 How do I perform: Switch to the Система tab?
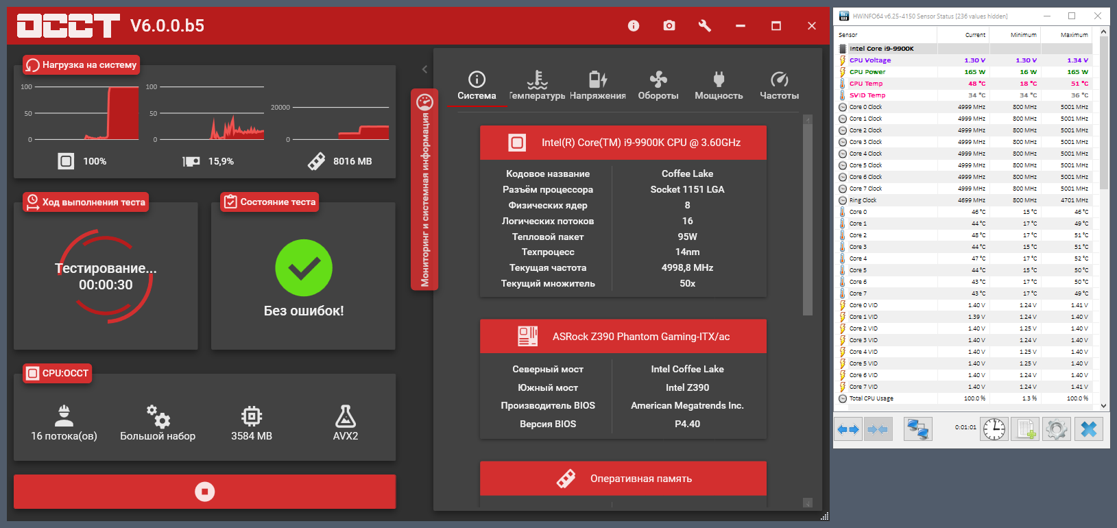(477, 86)
